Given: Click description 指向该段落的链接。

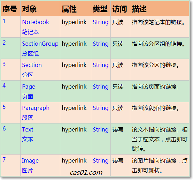Looking at the screenshot, I should [x=155, y=108].
